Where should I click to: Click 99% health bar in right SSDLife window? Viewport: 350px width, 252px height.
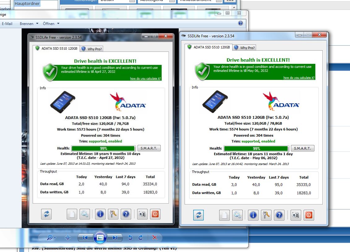257,148
